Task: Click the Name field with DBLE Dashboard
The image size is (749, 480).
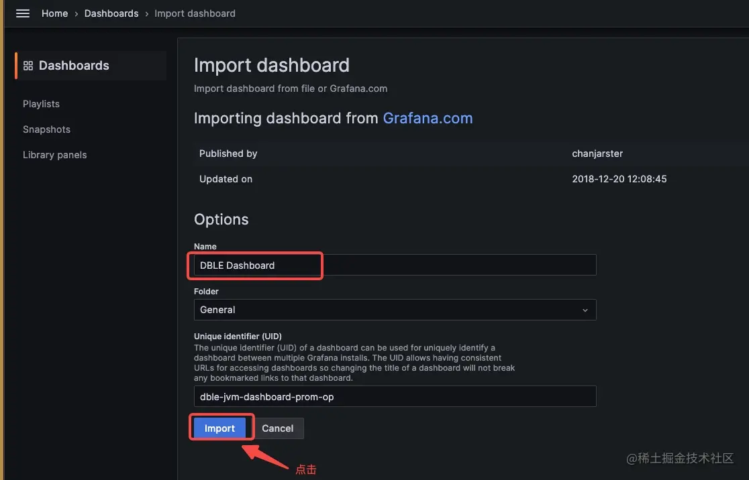Action: 395,265
